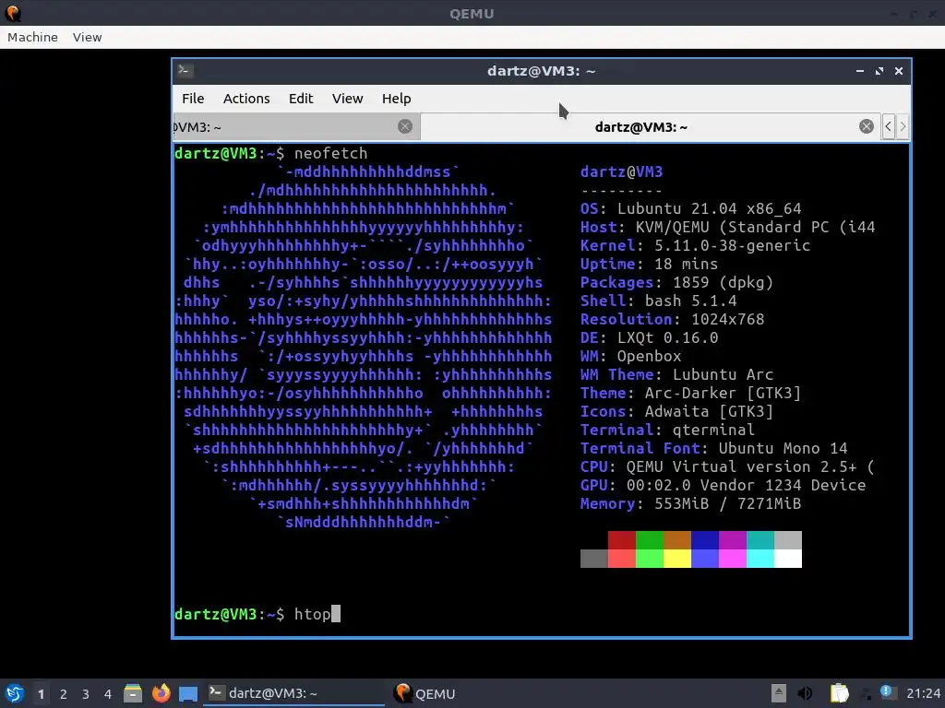Switch to workspace 4
Viewport: 945px width, 708px height.
coord(108,694)
